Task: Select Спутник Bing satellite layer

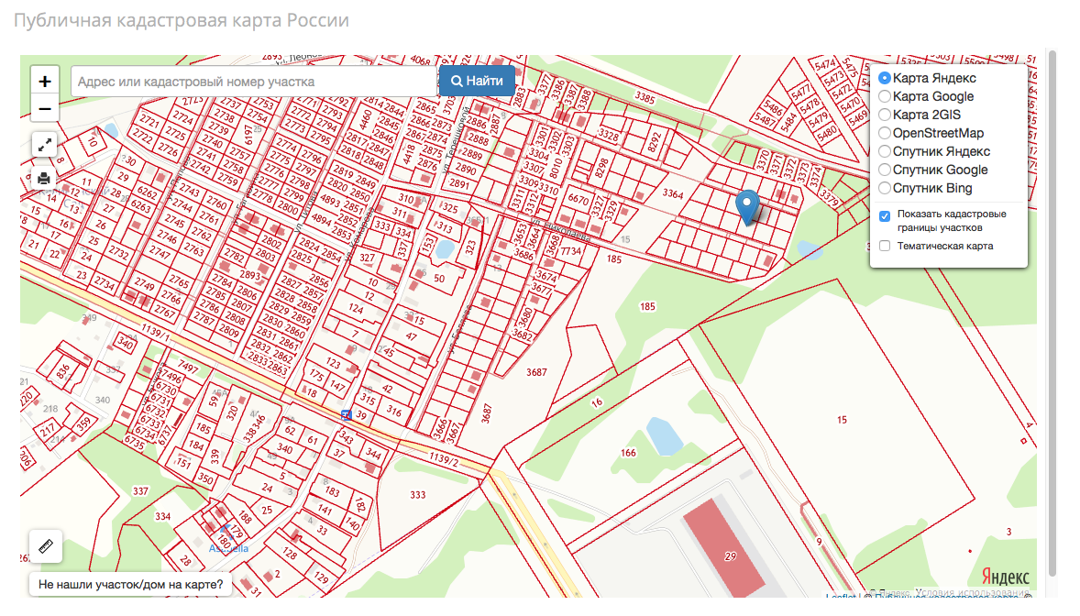Action: pyautogui.click(x=885, y=188)
